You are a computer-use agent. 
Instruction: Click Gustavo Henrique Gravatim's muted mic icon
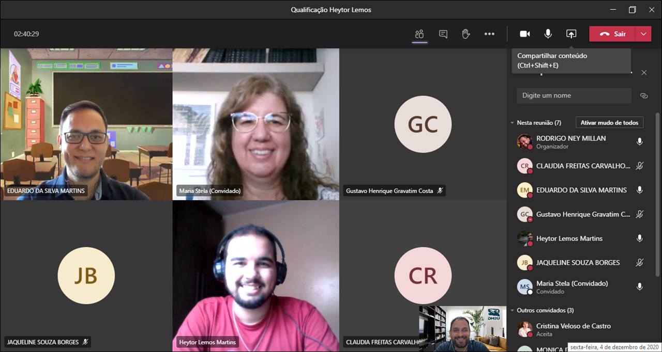[x=640, y=214]
